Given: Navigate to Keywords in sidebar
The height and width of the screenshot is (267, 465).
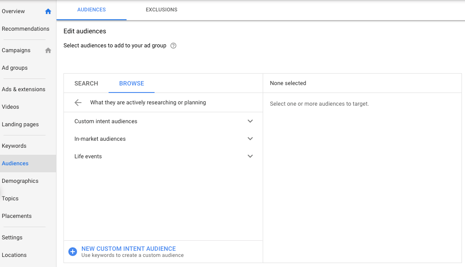Looking at the screenshot, I should tap(14, 146).
